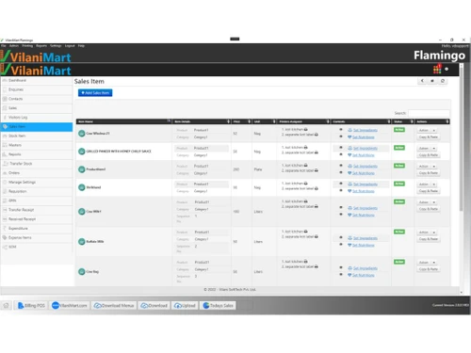Viewport: 471px width, 353px height.
Task: Click the refresh icon beside Sales Item heading
Action: click(x=443, y=81)
